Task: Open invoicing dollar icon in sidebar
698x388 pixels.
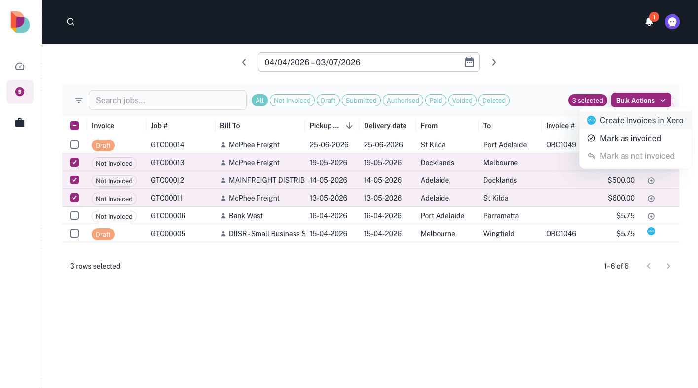Action: (x=20, y=92)
